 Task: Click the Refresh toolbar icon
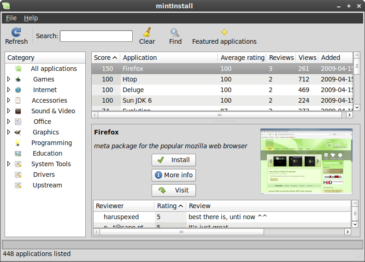[16, 32]
